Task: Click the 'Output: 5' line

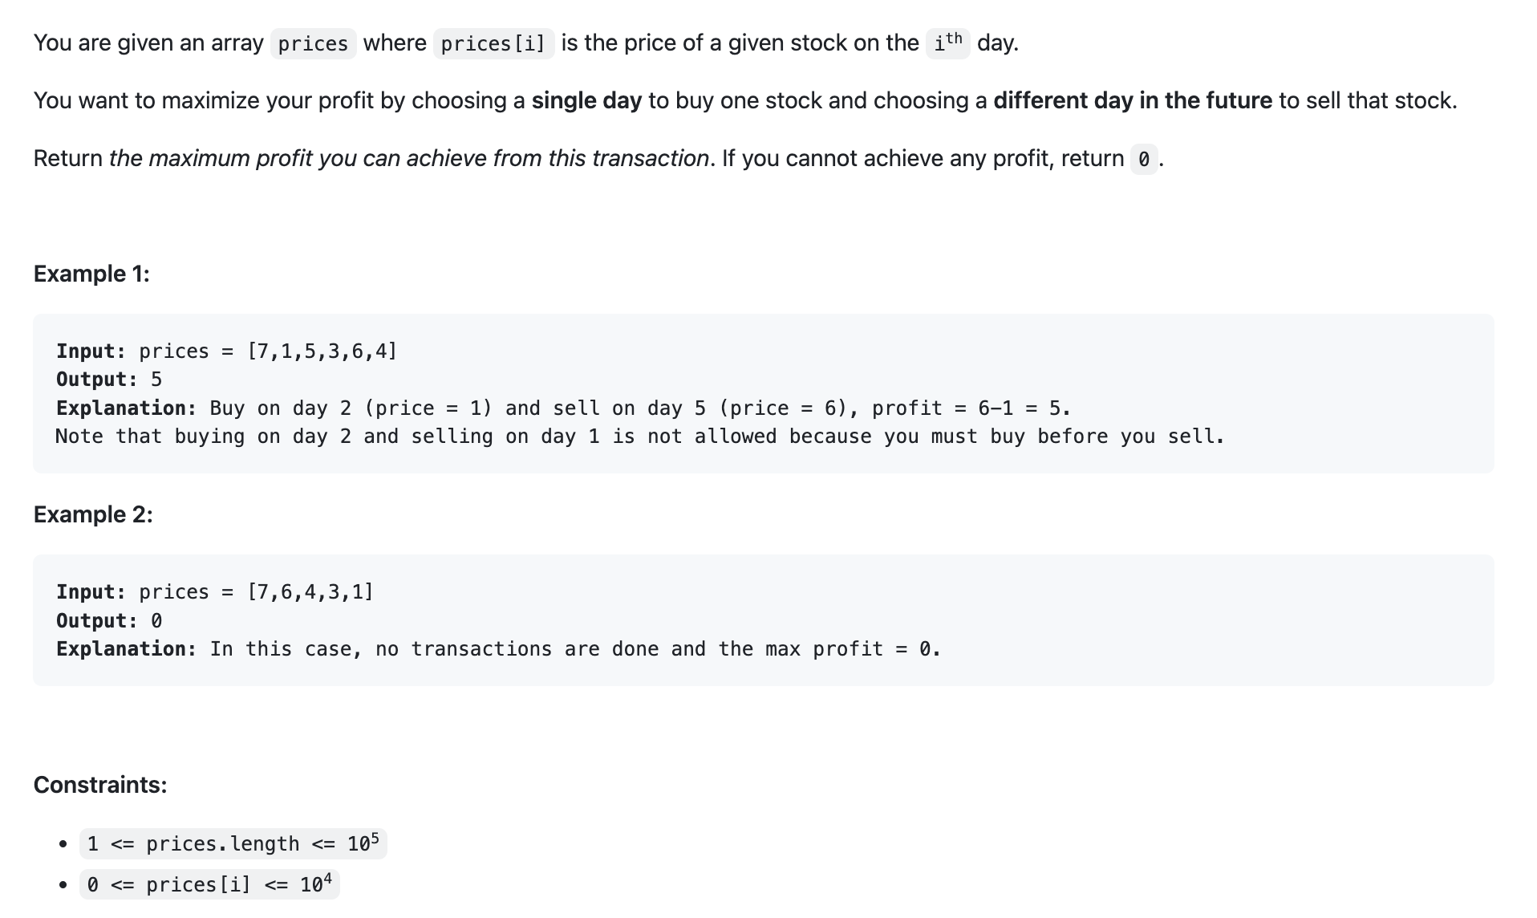Action: (x=109, y=380)
